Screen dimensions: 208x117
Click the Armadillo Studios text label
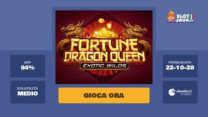pyautogui.click(x=184, y=93)
